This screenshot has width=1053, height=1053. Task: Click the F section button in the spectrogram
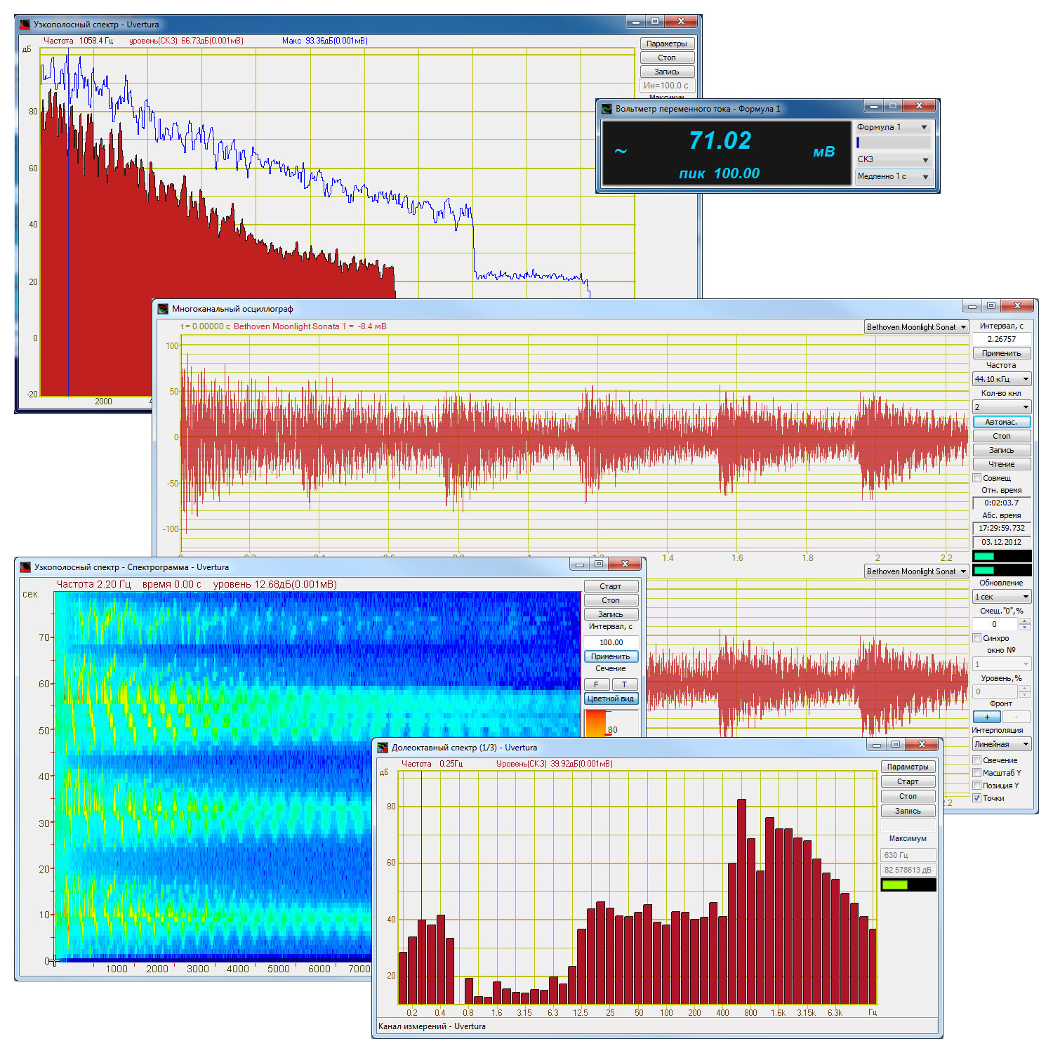pyautogui.click(x=597, y=684)
